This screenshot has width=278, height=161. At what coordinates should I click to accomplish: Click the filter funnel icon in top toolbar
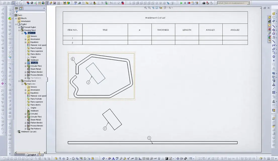pos(47,3)
